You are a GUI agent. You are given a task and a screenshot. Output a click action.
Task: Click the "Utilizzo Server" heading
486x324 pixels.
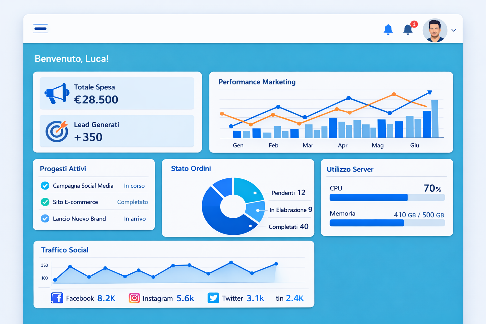tap(350, 169)
